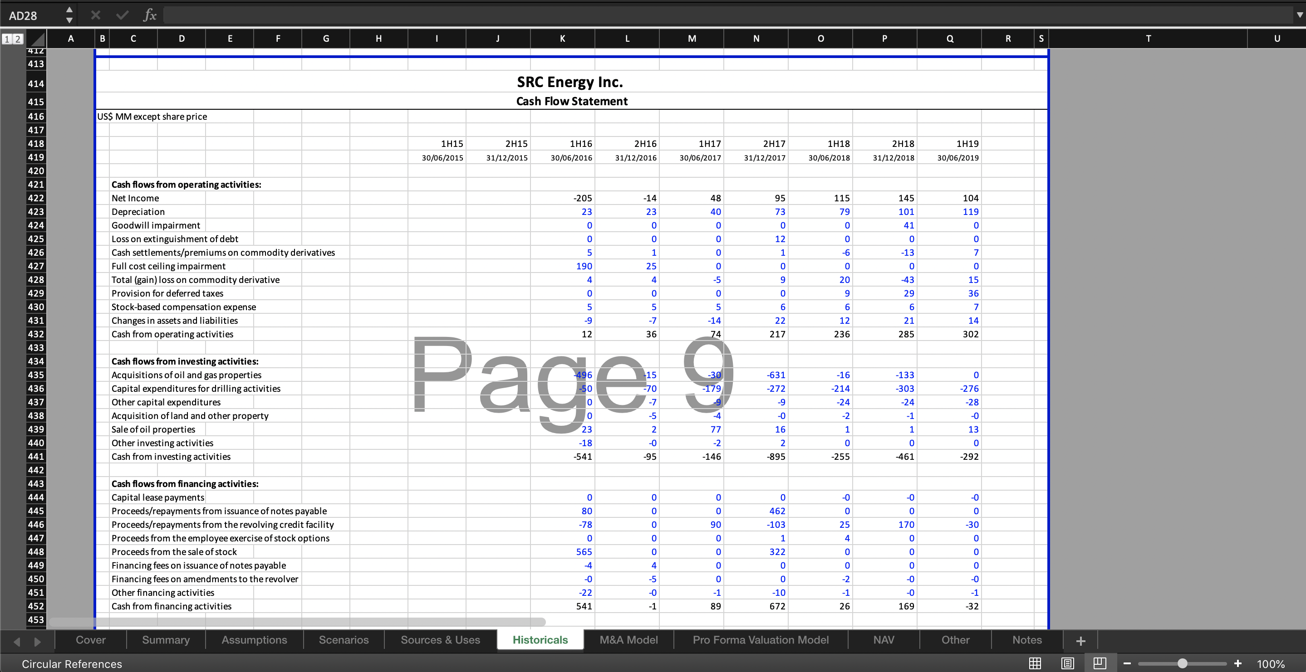Add a new sheet with plus
Image resolution: width=1306 pixels, height=672 pixels.
[x=1080, y=641]
